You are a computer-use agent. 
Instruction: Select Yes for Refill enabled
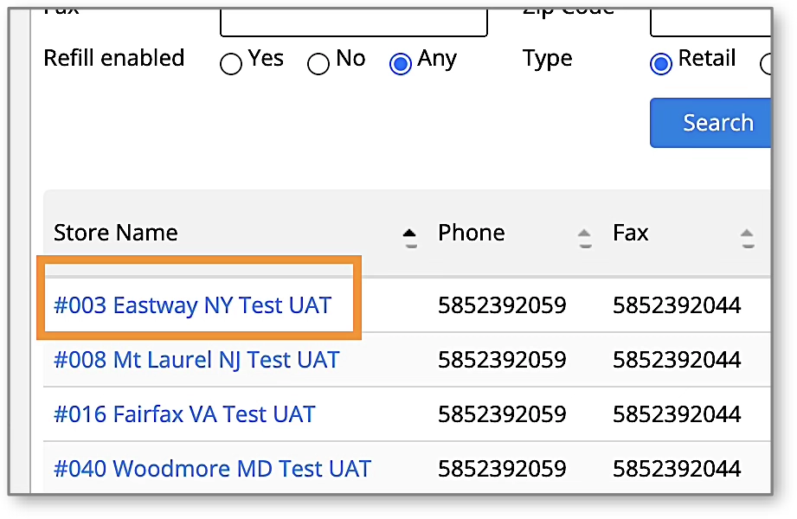coord(231,64)
